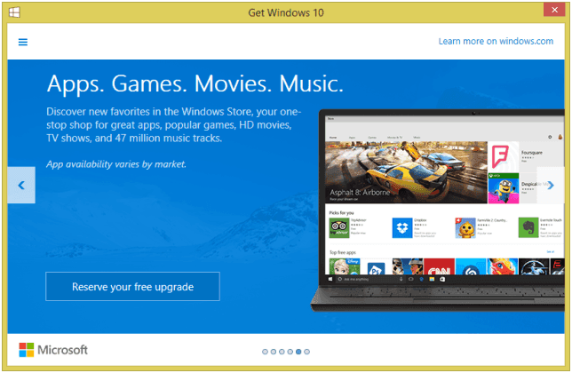The image size is (572, 373).
Task: Click the Shazam app tile
Action: tap(471, 266)
